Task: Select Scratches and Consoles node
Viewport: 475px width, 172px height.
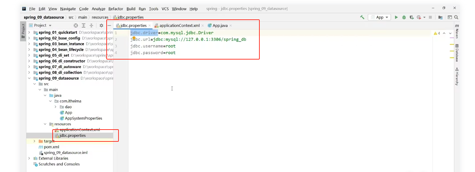Action: coord(56,164)
